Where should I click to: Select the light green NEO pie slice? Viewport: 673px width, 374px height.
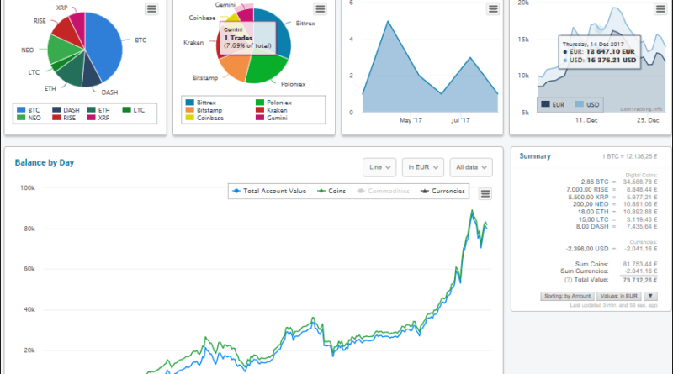(x=62, y=50)
